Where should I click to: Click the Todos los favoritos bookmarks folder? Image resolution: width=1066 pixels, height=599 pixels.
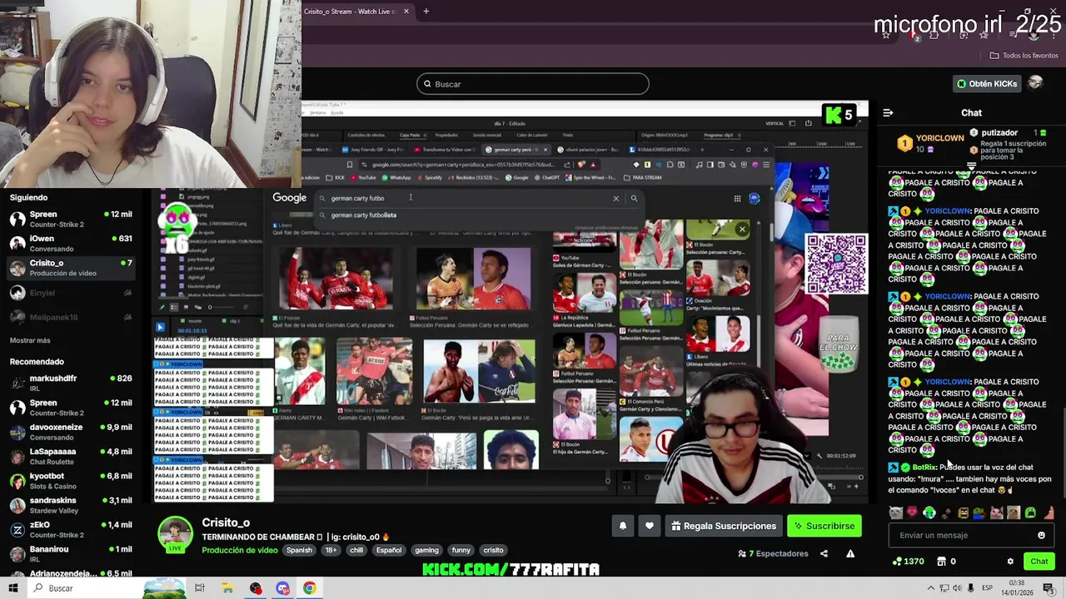pyautogui.click(x=1024, y=55)
